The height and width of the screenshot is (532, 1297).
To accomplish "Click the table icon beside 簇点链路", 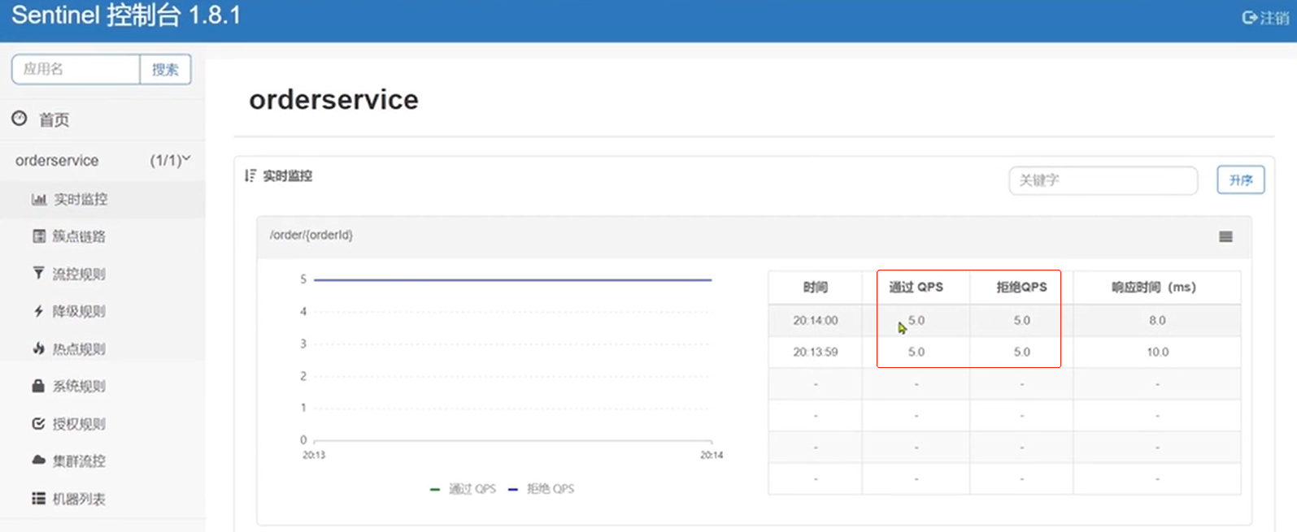I will coord(38,236).
